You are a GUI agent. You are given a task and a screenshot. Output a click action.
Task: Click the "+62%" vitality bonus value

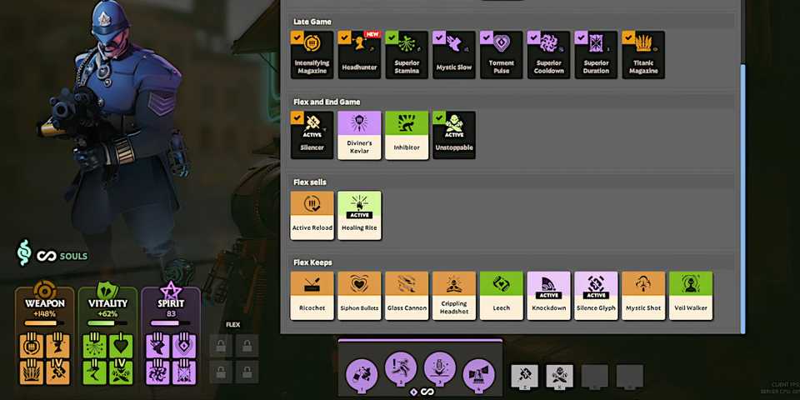click(x=107, y=314)
